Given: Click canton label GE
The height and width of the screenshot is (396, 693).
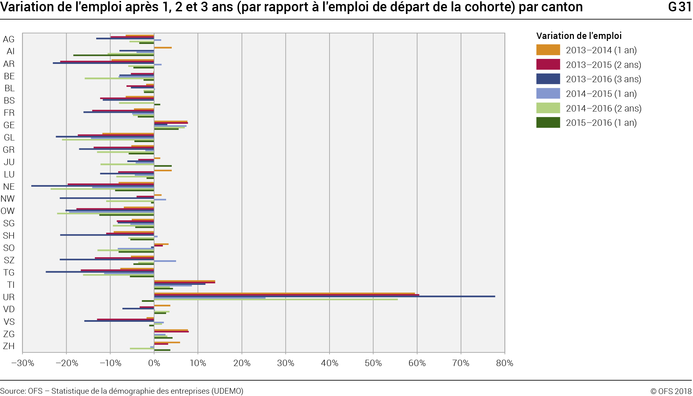Looking at the screenshot, I should point(9,125).
